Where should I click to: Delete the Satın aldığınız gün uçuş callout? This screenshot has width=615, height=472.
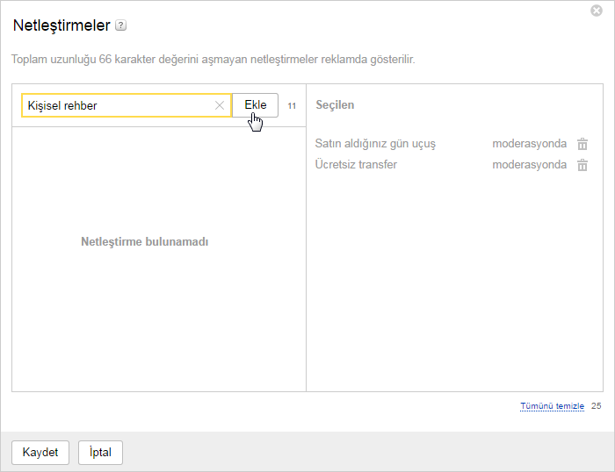coord(582,144)
